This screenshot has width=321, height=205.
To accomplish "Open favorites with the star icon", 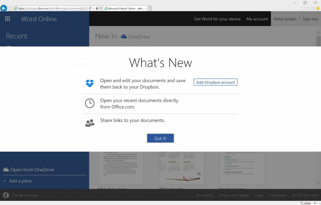I will click(308, 8).
